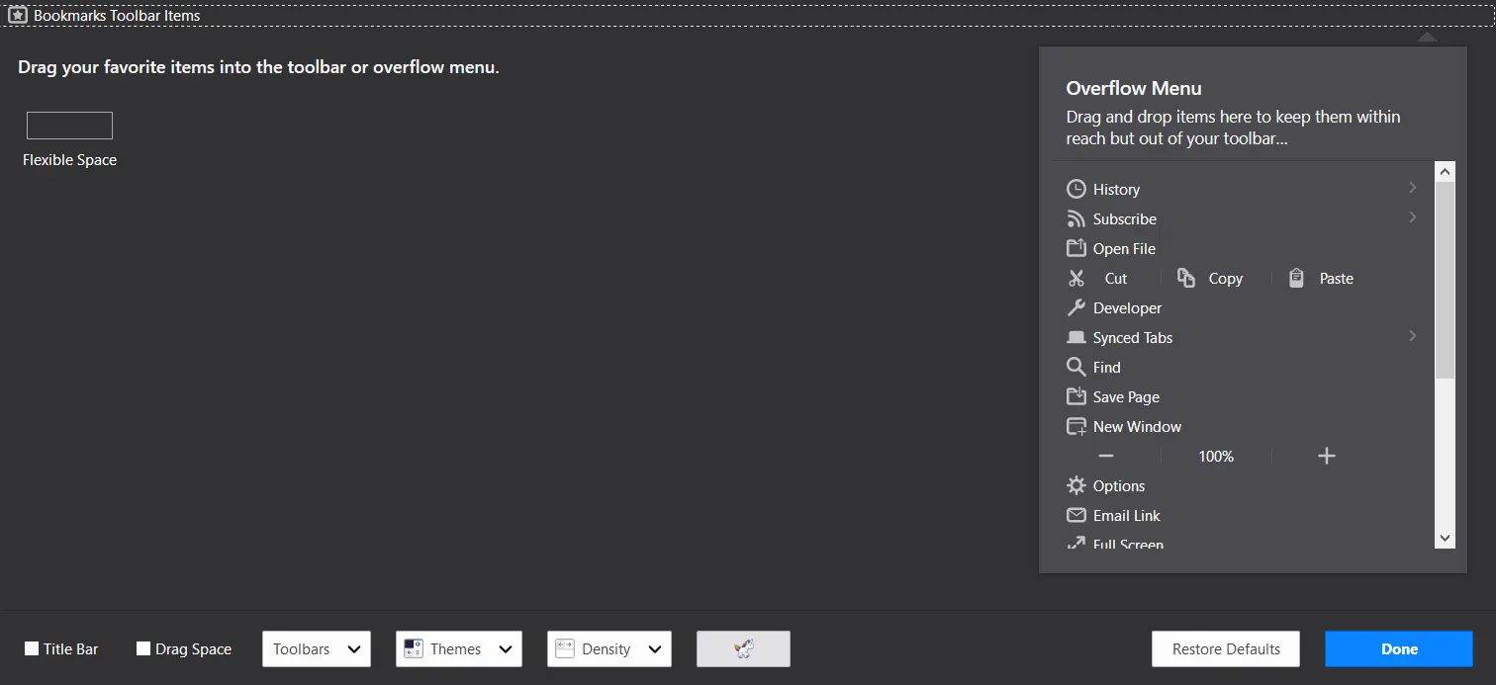Screen dimensions: 1496x685
Task: Click the Email Link envelope icon
Action: [x=1075, y=515]
